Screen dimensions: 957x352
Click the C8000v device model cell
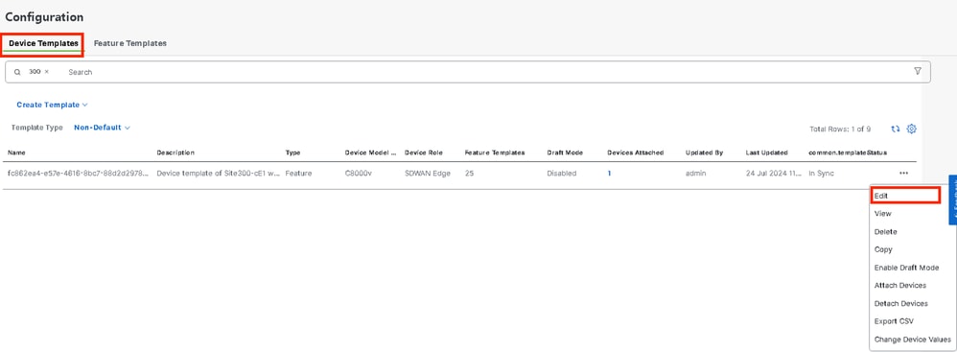pos(359,174)
